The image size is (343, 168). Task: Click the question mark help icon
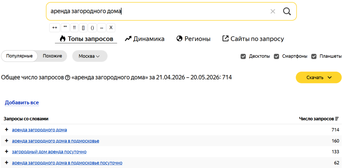[x=68, y=78]
